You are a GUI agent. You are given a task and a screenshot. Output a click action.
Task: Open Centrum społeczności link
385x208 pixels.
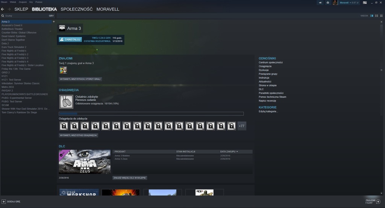point(271,62)
